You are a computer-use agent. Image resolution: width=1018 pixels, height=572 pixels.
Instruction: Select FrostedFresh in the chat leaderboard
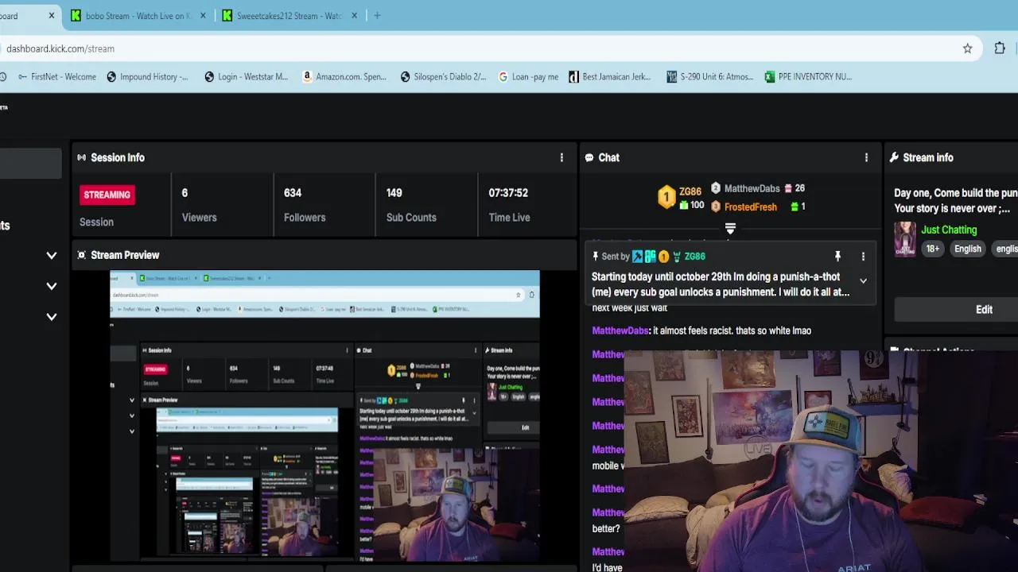750,207
